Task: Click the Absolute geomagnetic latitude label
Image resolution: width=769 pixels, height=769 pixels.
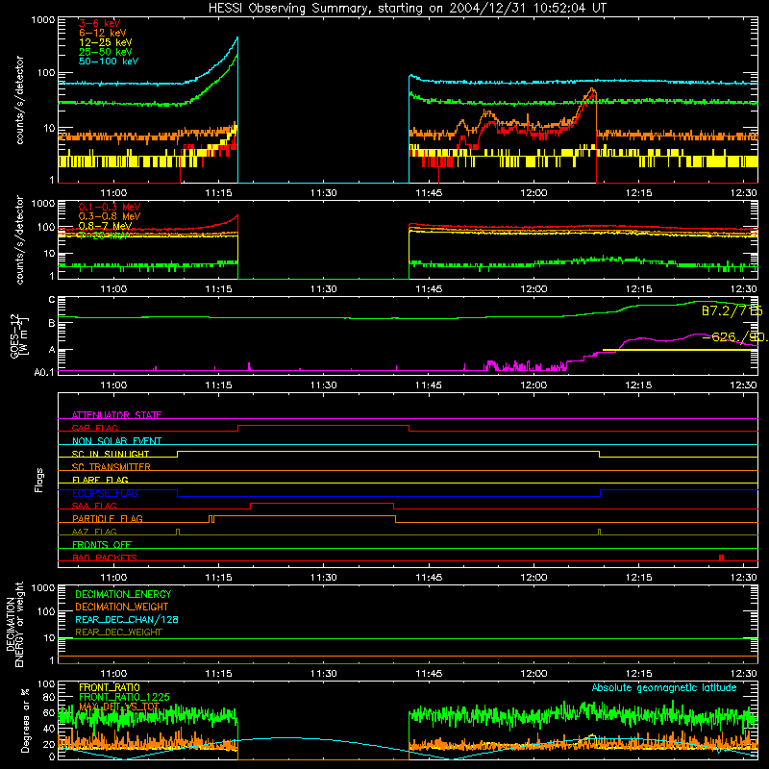Action: [x=664, y=687]
